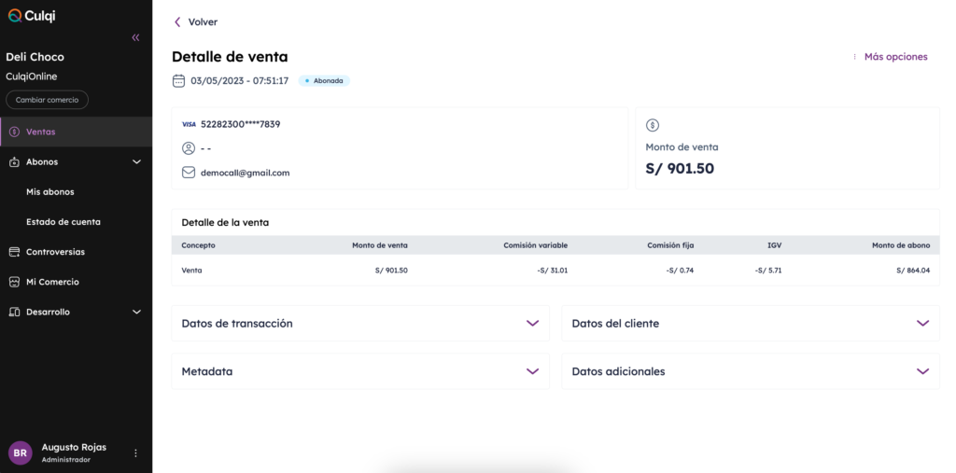Click the Mi Comercio store icon
The height and width of the screenshot is (473, 956).
point(15,283)
